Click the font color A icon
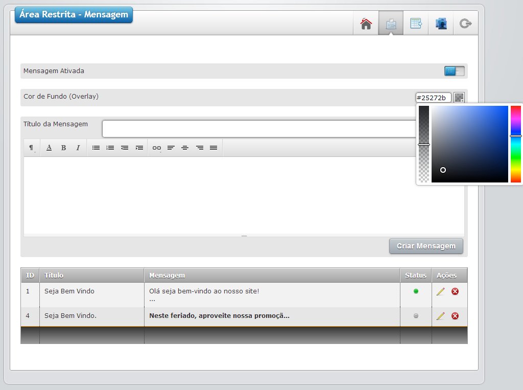This screenshot has height=390, width=523. coord(49,148)
